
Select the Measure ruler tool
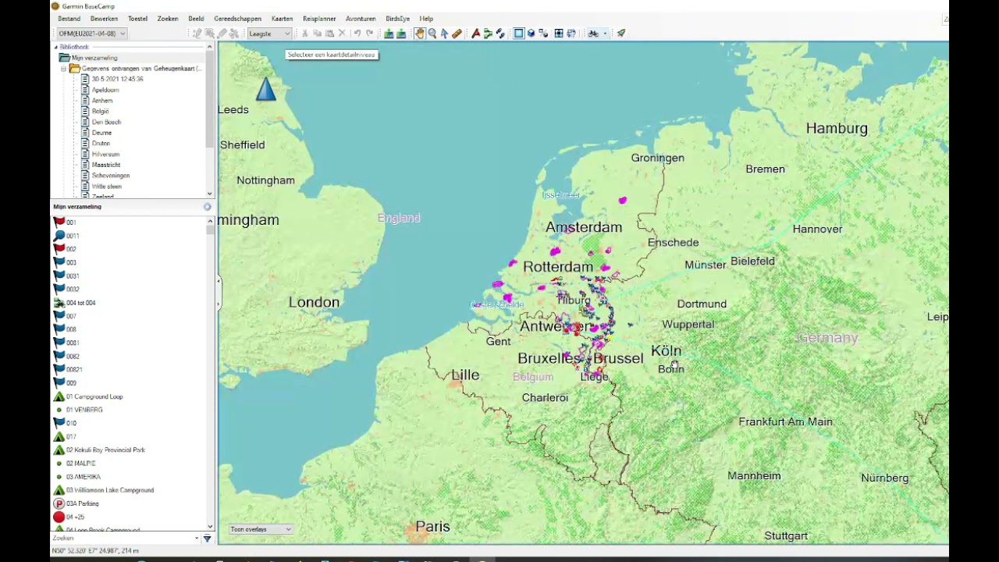click(457, 34)
